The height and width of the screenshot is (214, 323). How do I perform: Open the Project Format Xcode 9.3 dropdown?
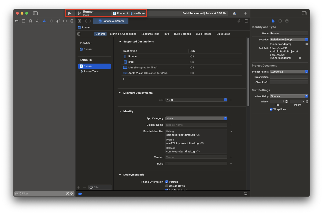[x=289, y=72]
